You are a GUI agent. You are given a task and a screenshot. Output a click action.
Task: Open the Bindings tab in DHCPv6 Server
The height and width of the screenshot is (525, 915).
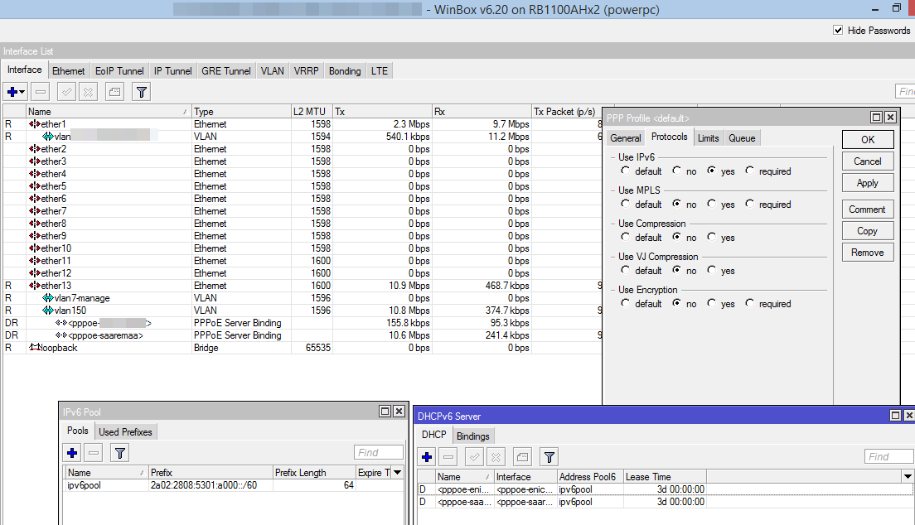tap(473, 436)
